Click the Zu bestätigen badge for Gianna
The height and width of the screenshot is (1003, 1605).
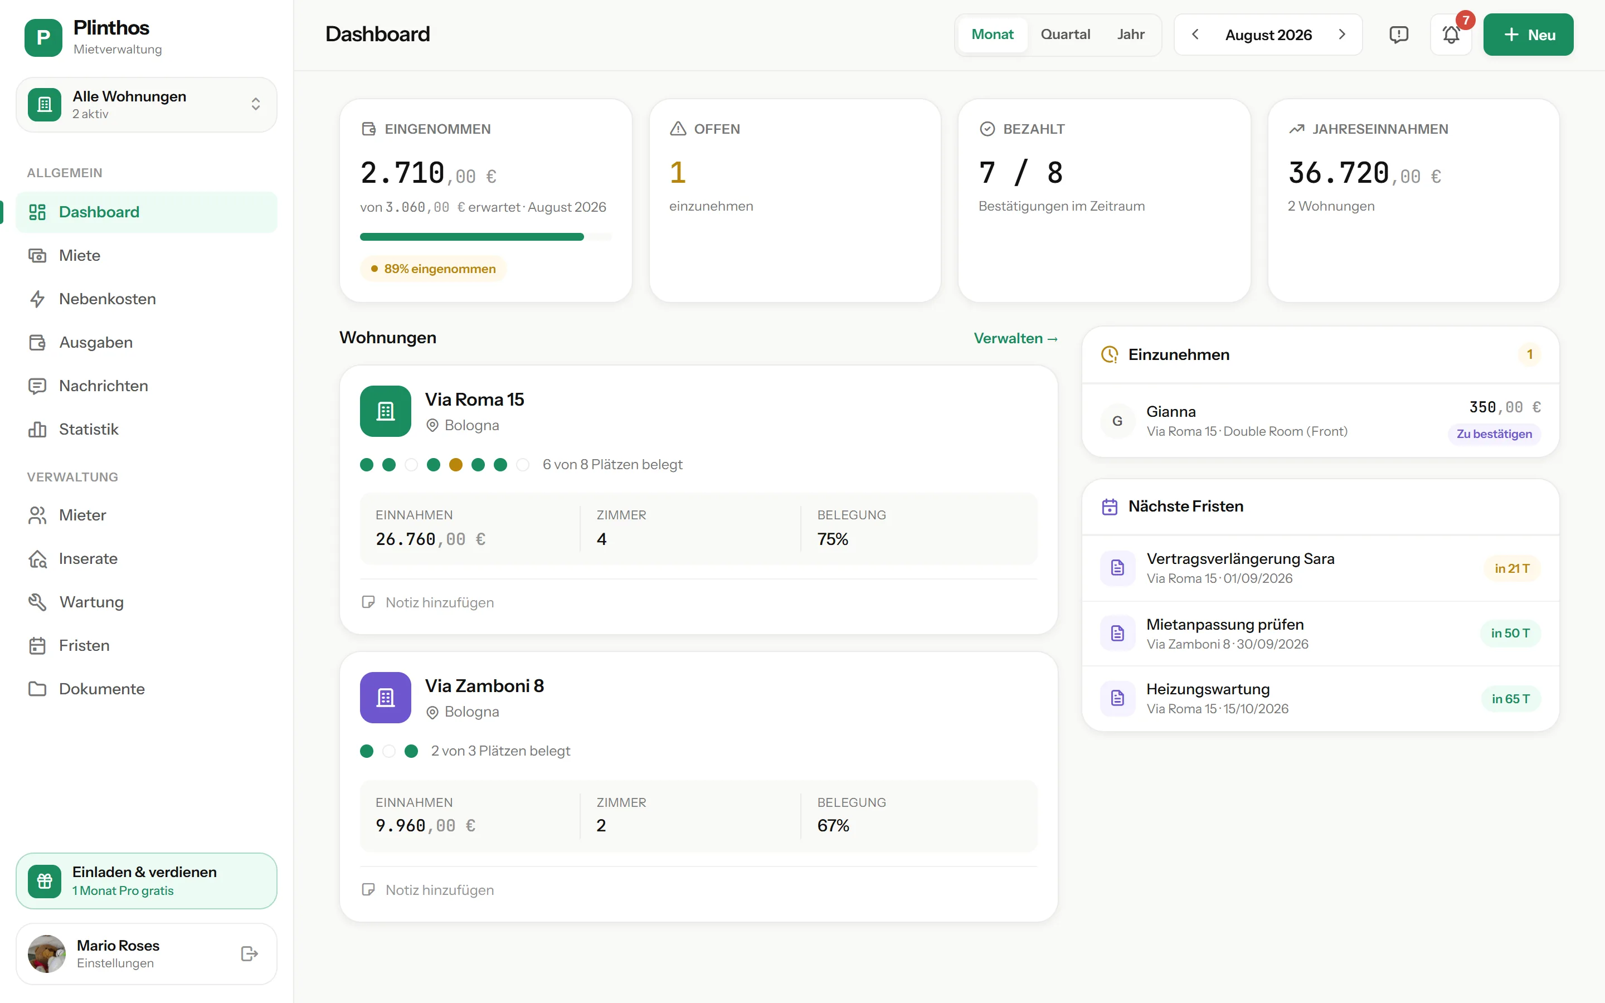tap(1494, 434)
